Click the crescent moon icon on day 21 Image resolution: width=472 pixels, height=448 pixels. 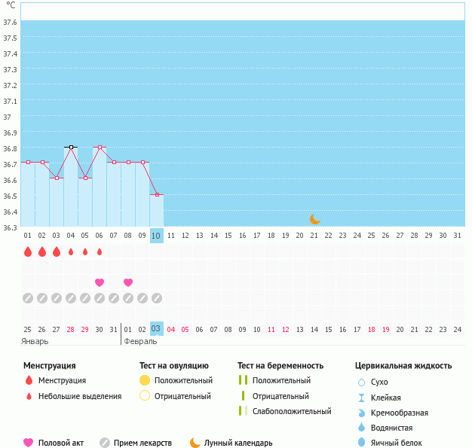(315, 219)
